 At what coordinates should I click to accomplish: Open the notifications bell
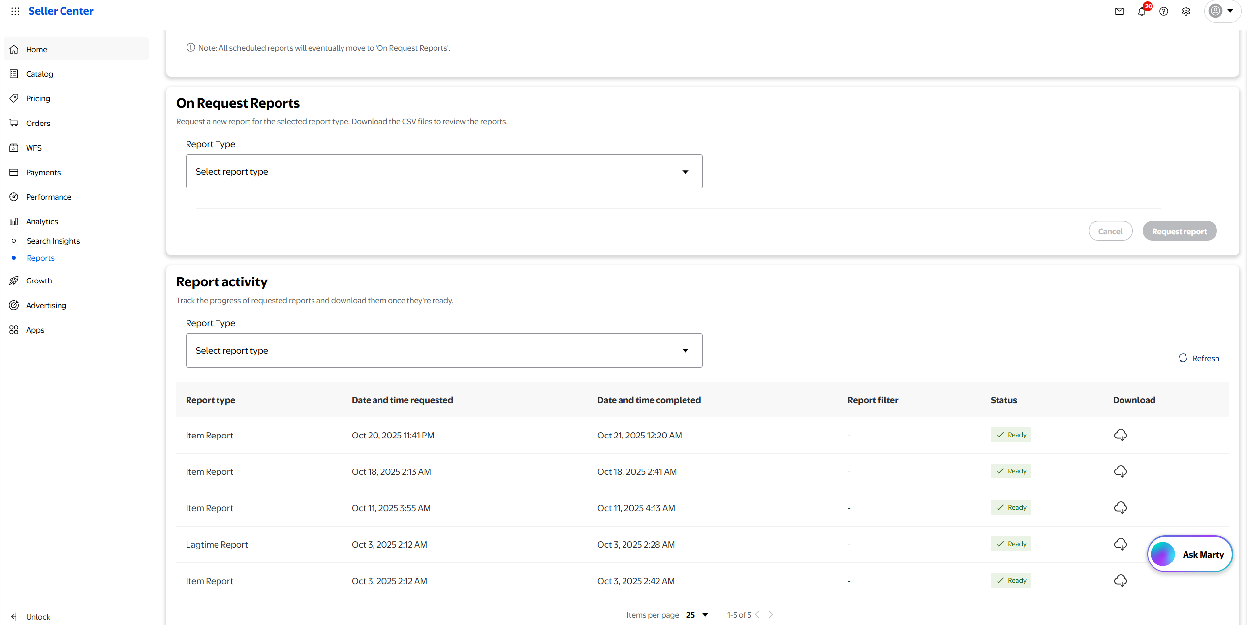(1142, 11)
